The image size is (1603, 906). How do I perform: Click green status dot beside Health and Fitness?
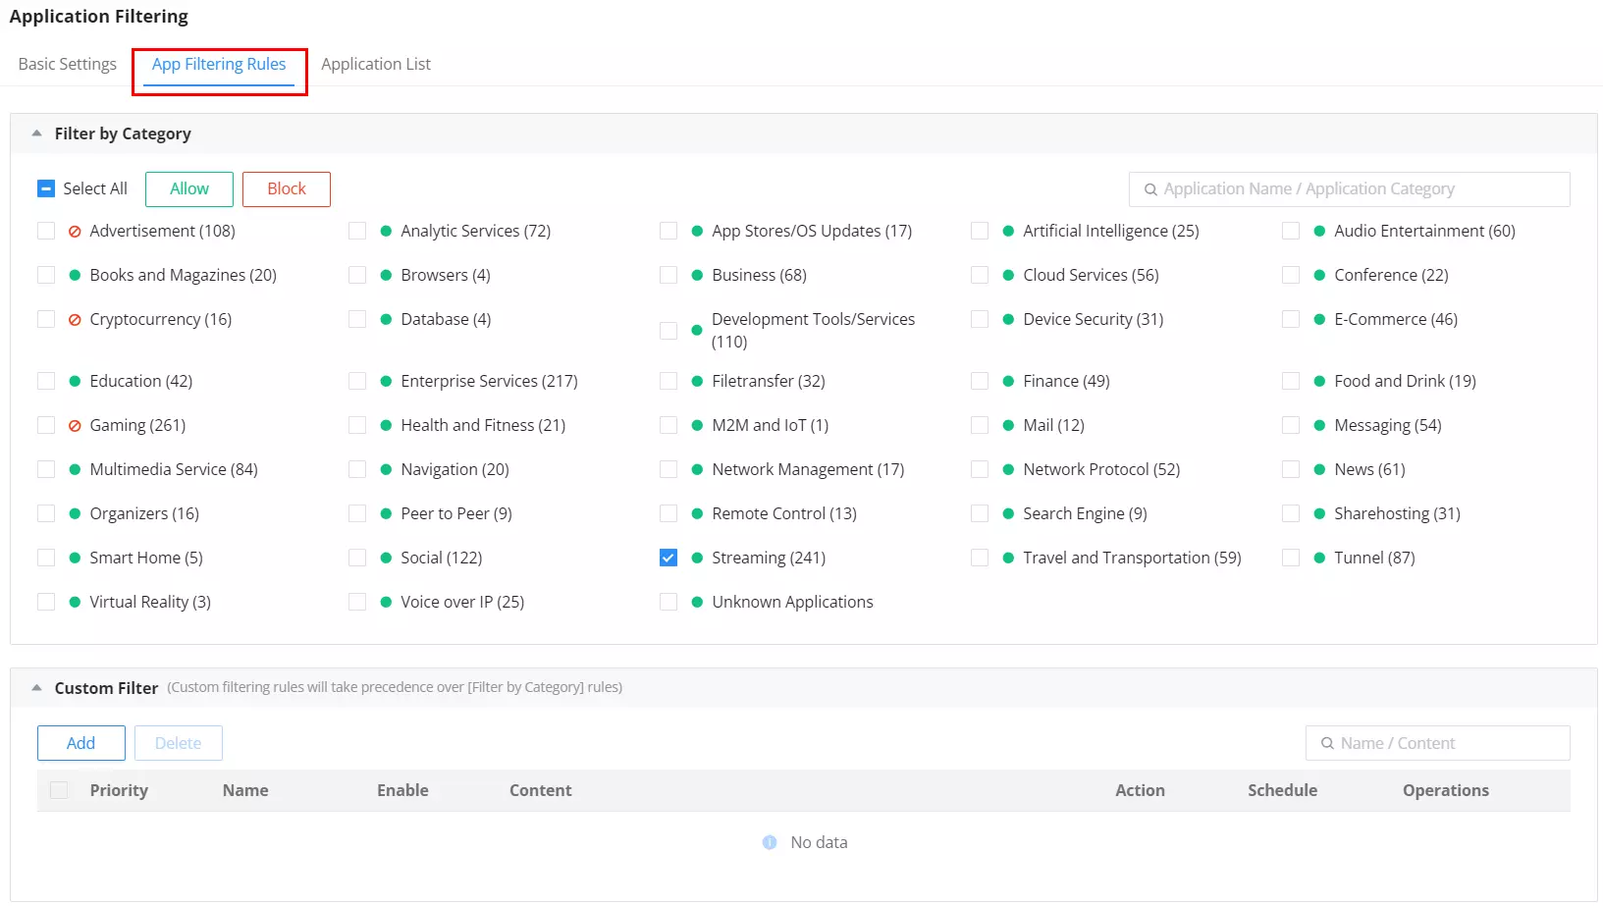coord(386,426)
